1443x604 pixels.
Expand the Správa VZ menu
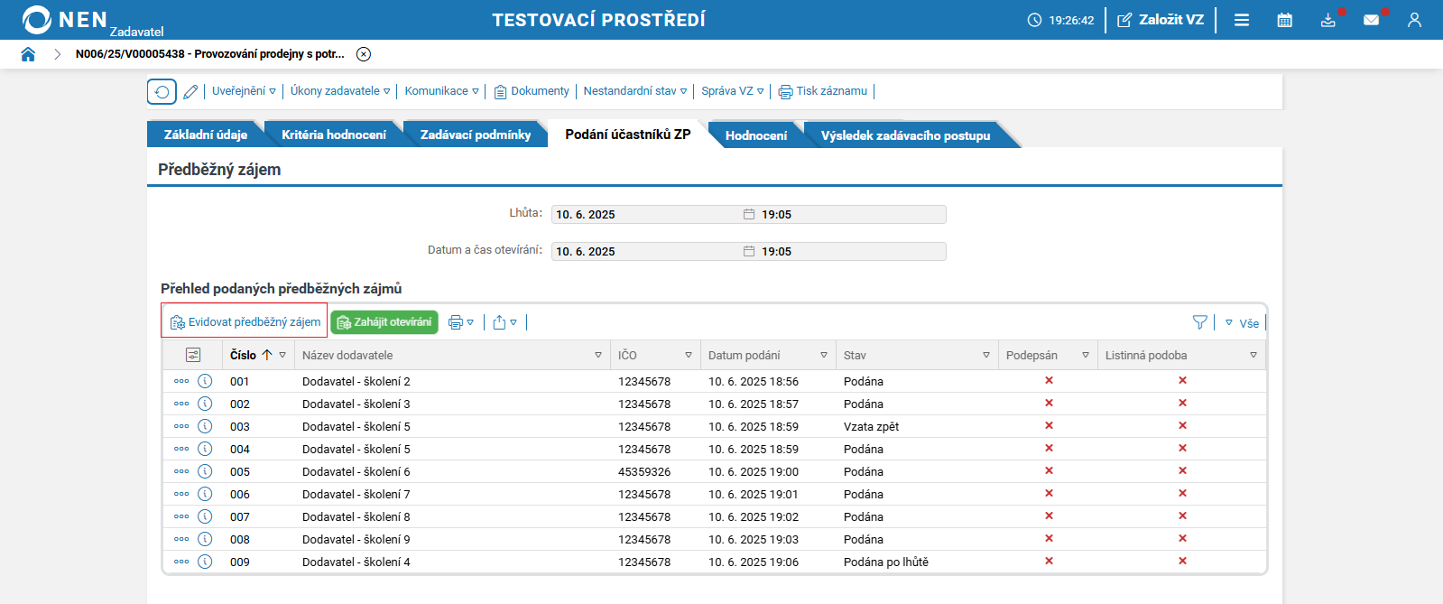point(733,91)
